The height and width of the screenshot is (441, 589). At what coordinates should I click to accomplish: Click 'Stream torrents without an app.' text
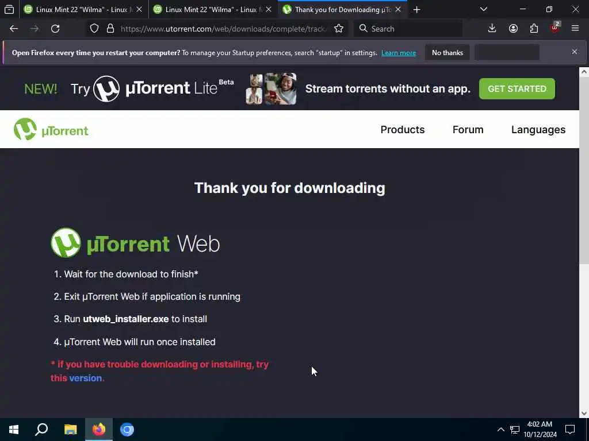[388, 89]
